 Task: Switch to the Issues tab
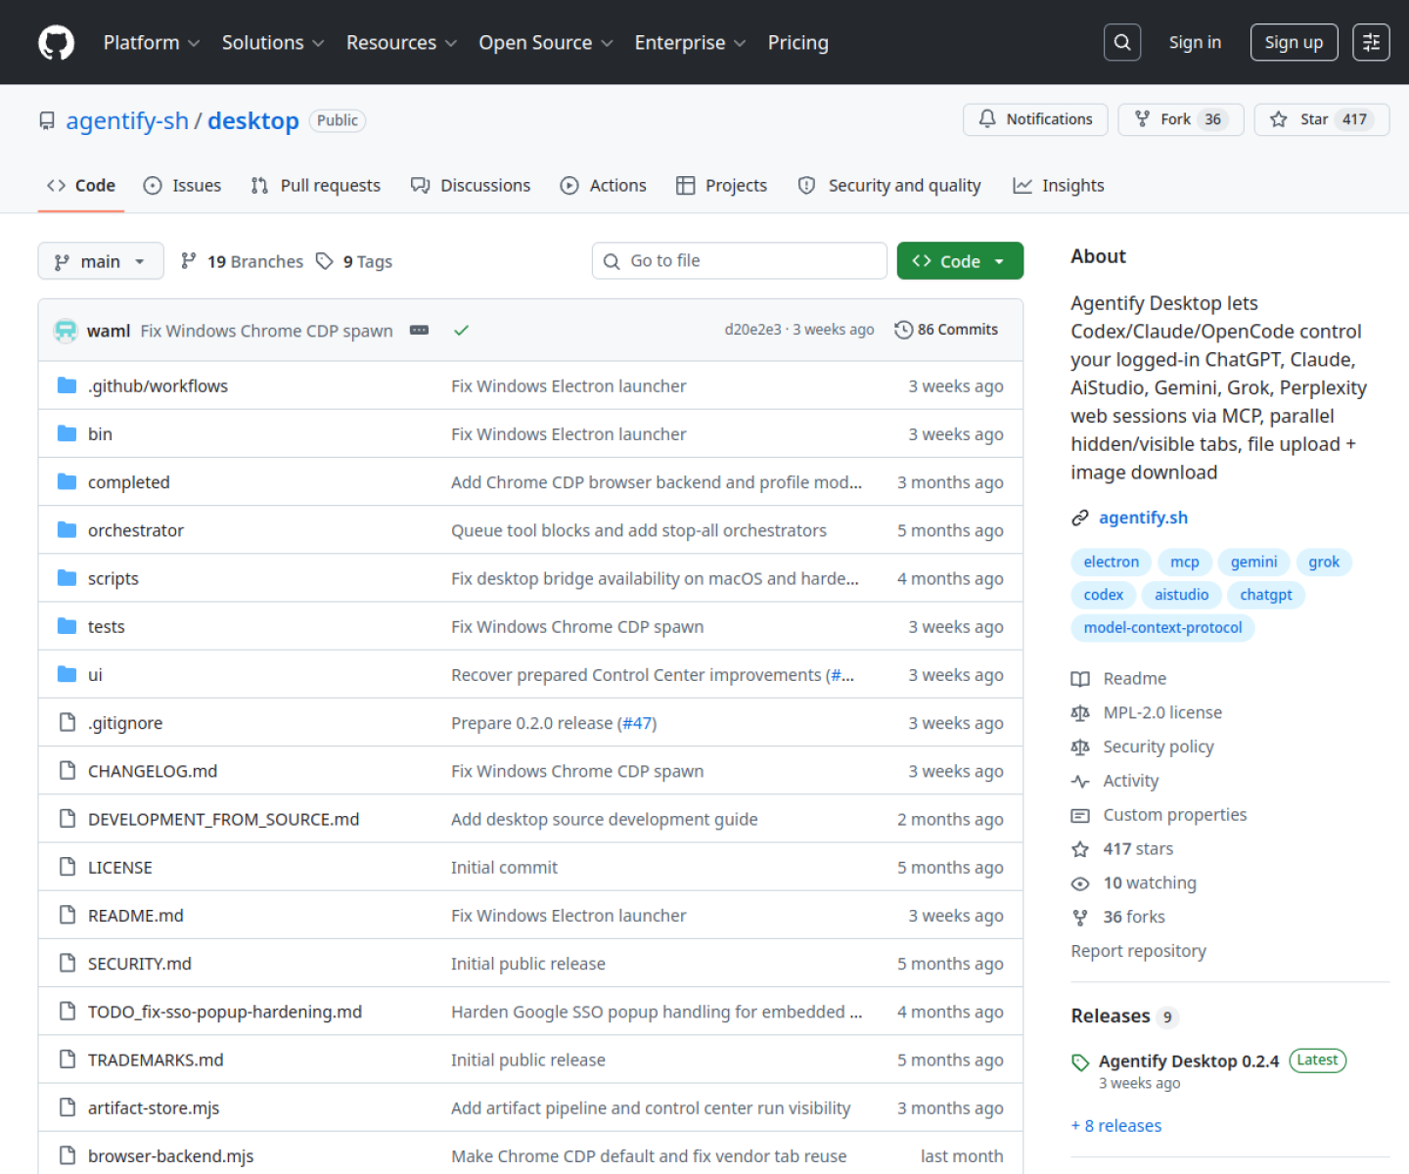182,186
